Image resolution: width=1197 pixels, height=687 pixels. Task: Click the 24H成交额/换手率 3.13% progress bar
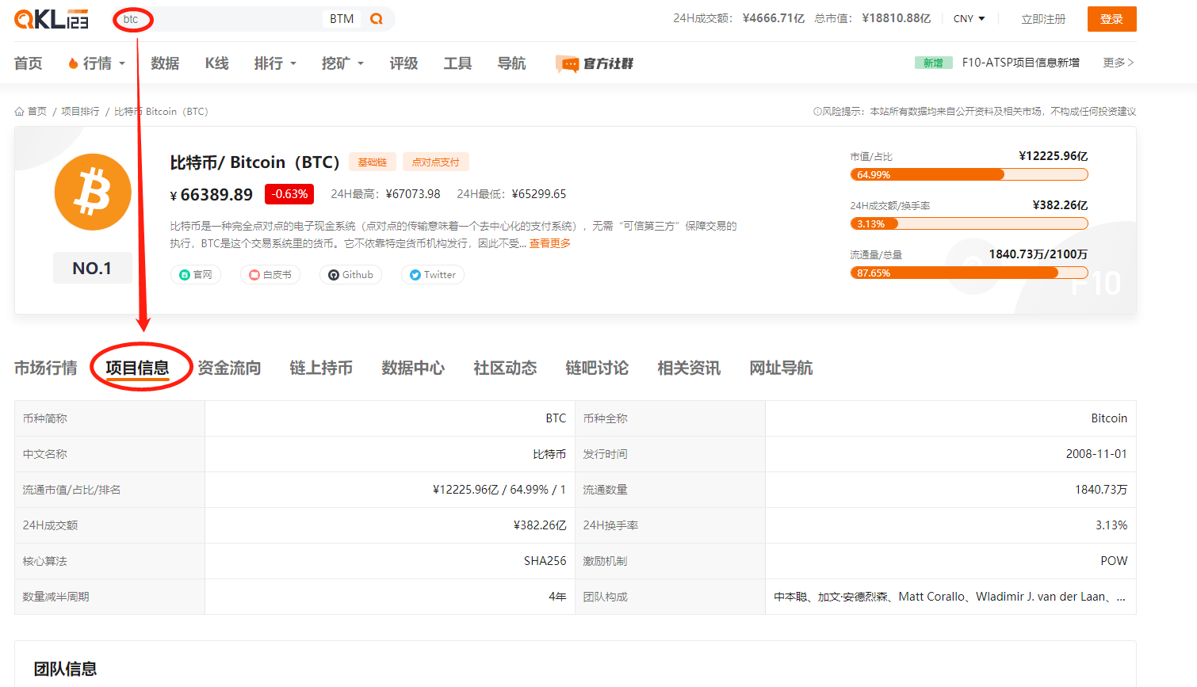(x=969, y=224)
